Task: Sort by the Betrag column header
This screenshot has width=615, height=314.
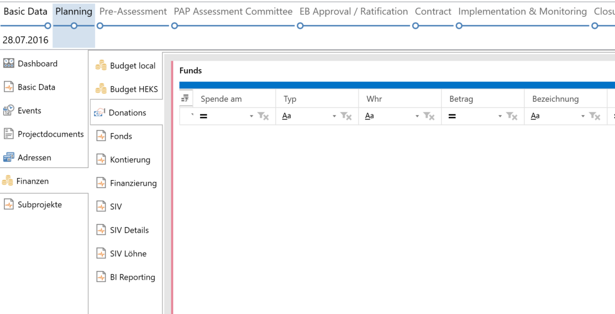Action: click(x=460, y=100)
